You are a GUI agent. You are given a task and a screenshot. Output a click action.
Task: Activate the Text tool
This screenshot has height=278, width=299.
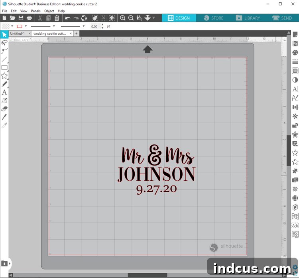coord(4,93)
